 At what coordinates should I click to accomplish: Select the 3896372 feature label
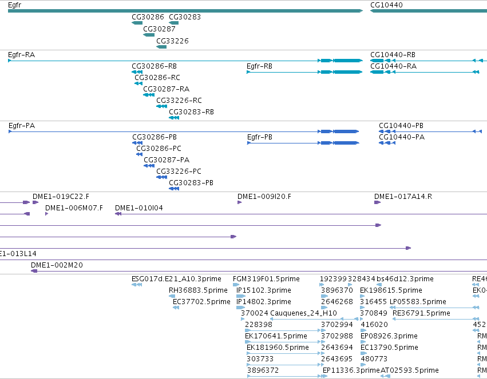point(263,370)
